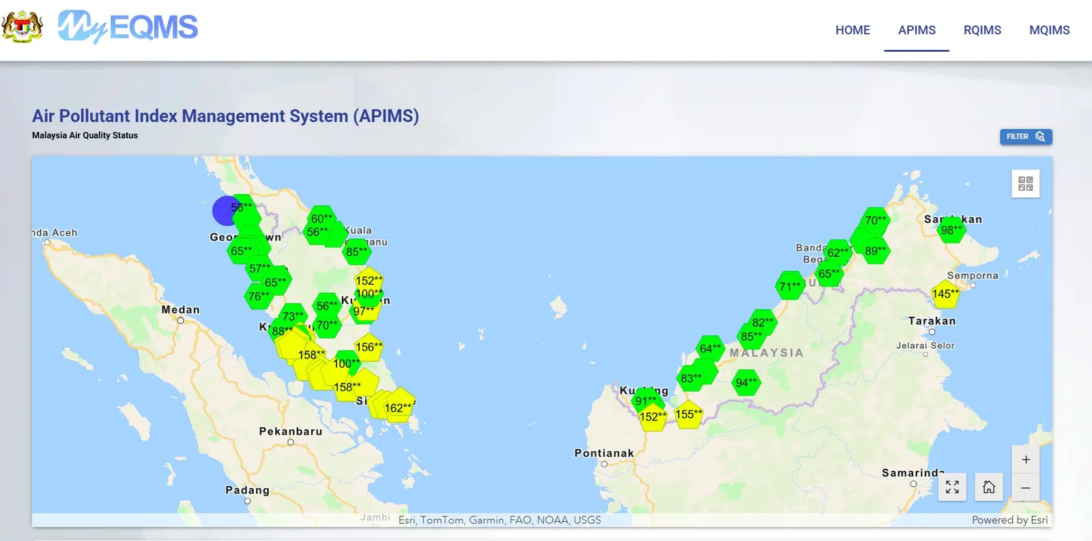Click the Pekanbaru city label
Viewport: 1092px width, 541px height.
click(x=290, y=431)
